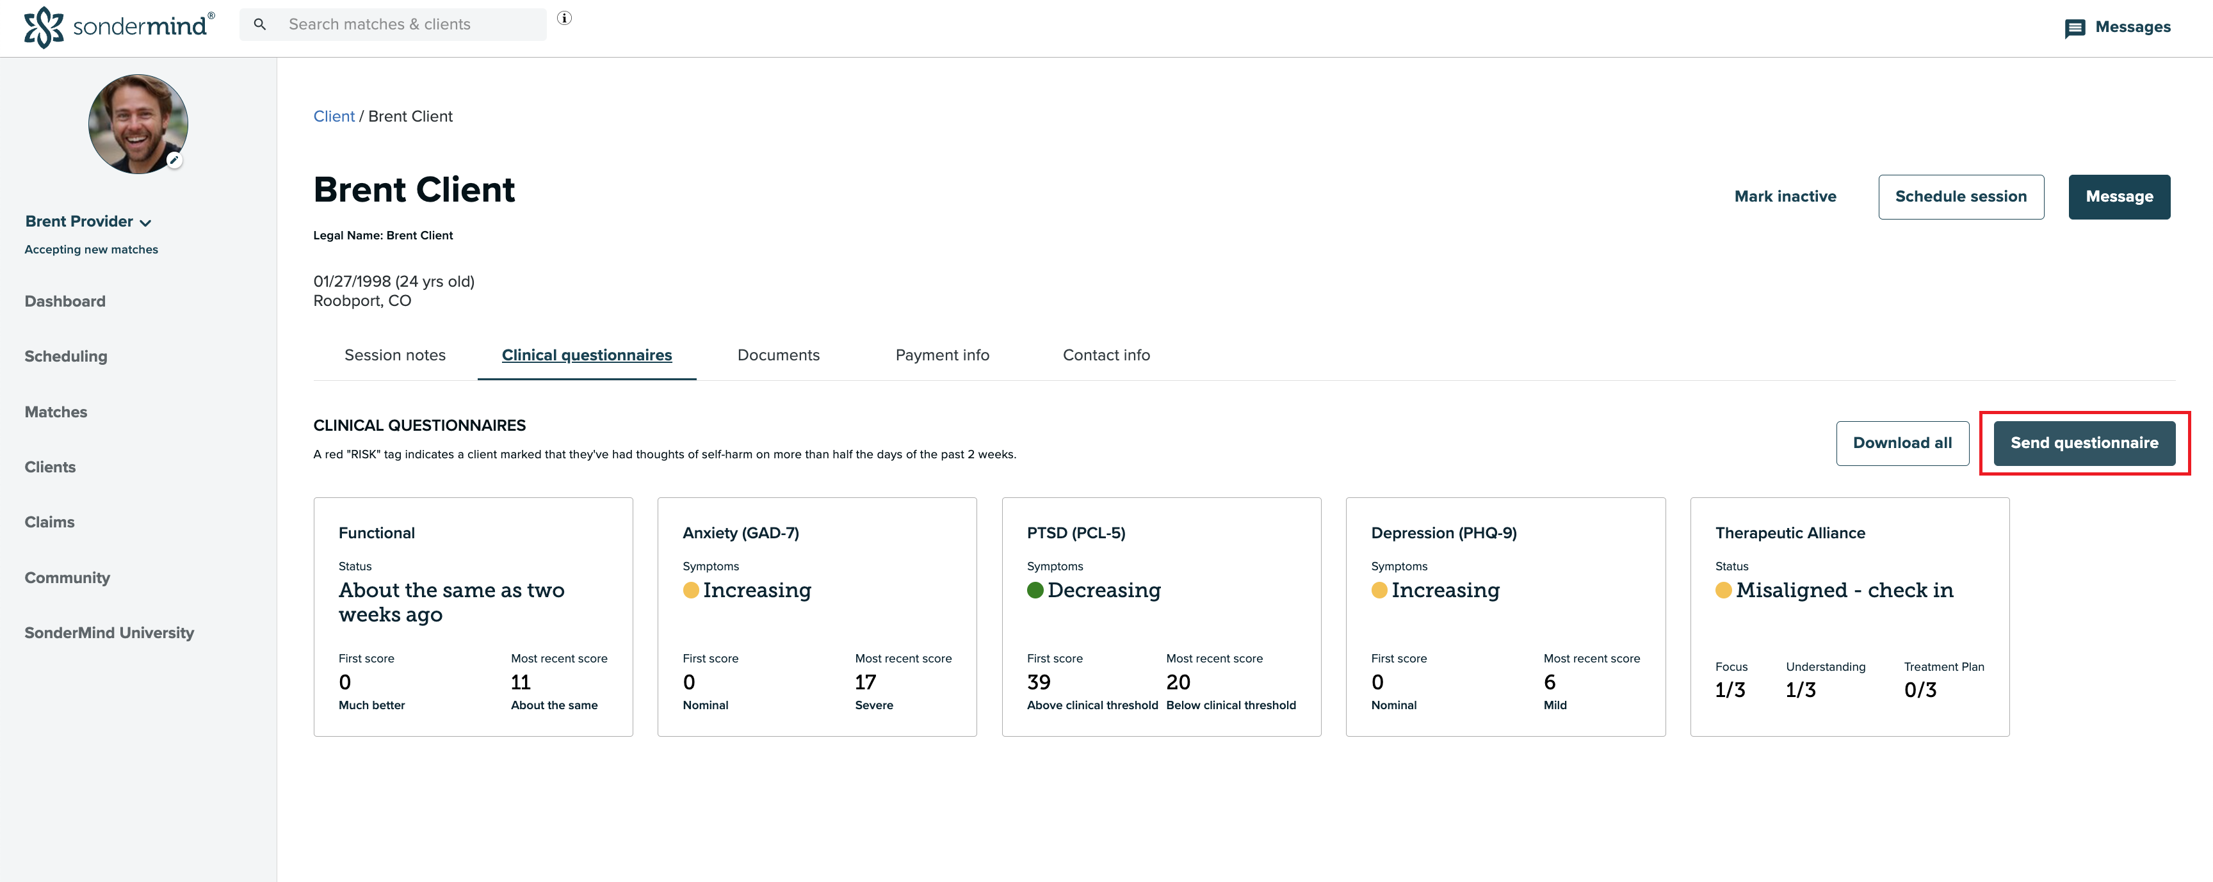Viewport: 2213px width, 882px height.
Task: Click the Schedule session button
Action: (x=1961, y=196)
